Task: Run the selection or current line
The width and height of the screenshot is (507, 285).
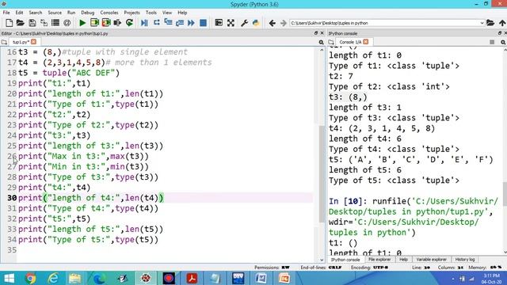Action: click(x=117, y=23)
